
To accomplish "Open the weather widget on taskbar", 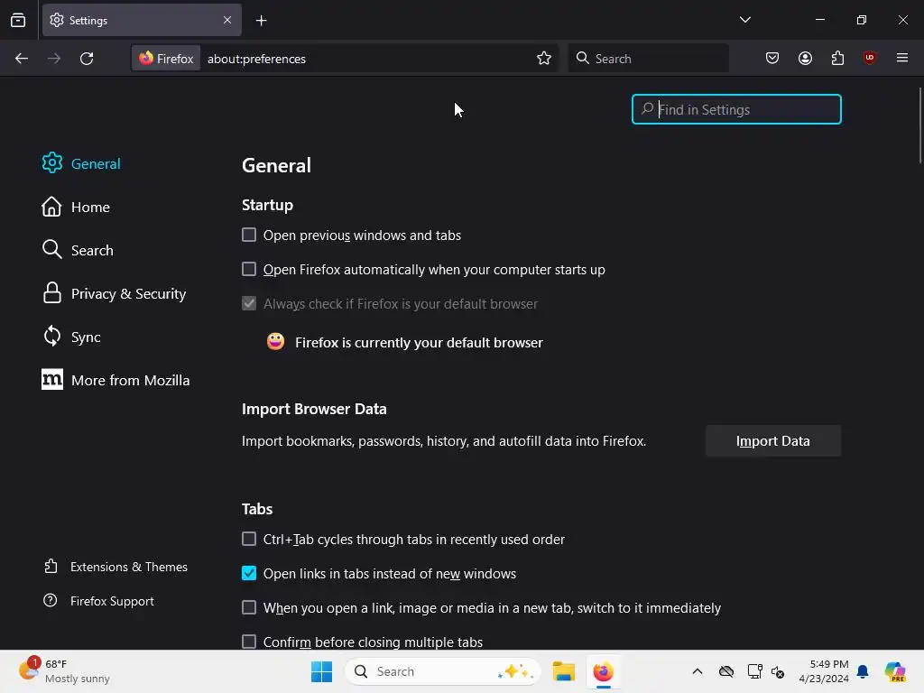I will point(64,671).
